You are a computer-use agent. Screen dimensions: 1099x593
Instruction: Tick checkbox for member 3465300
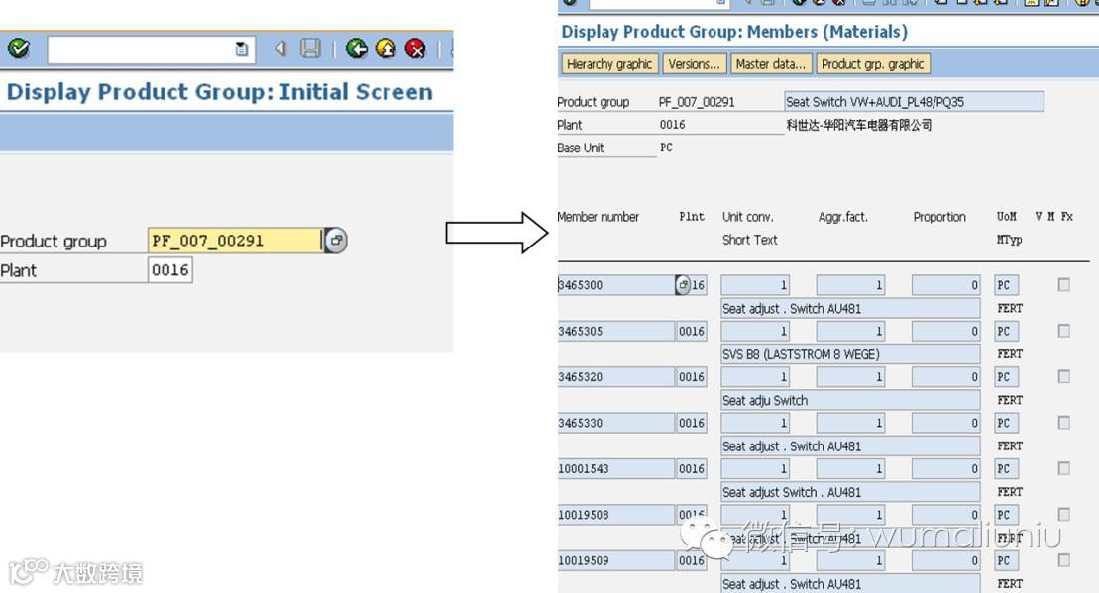pos(1064,284)
